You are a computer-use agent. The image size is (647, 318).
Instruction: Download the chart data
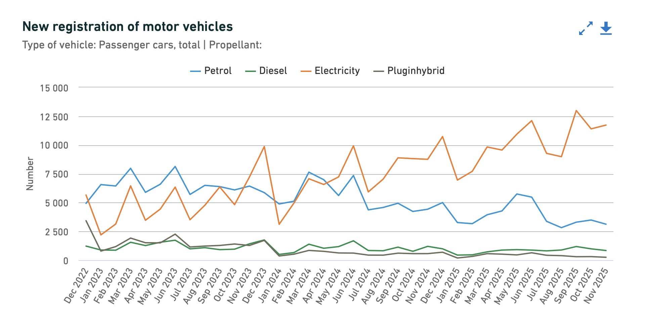[x=606, y=28]
